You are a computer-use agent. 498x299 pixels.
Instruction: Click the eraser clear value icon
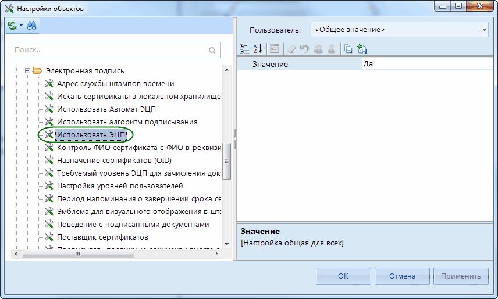point(292,49)
